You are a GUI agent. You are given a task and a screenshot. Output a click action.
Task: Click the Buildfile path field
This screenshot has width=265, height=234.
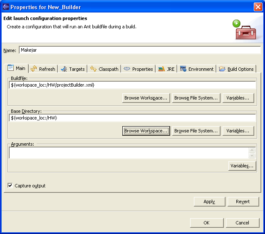pos(132,85)
